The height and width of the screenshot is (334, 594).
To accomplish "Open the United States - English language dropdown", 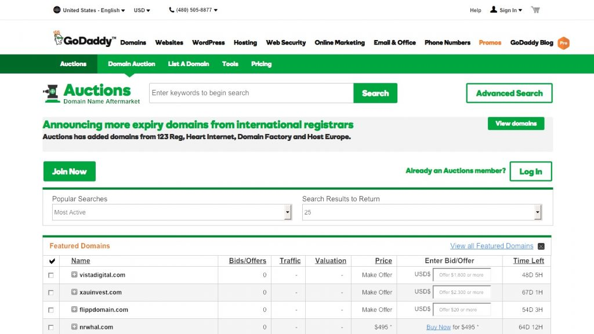I will [89, 10].
